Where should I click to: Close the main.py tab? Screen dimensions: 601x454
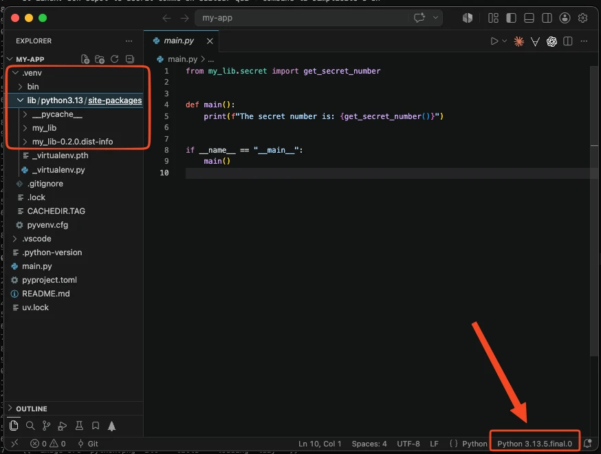210,41
